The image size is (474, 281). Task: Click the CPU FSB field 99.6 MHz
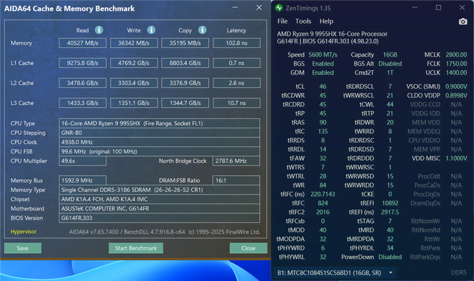(159, 151)
